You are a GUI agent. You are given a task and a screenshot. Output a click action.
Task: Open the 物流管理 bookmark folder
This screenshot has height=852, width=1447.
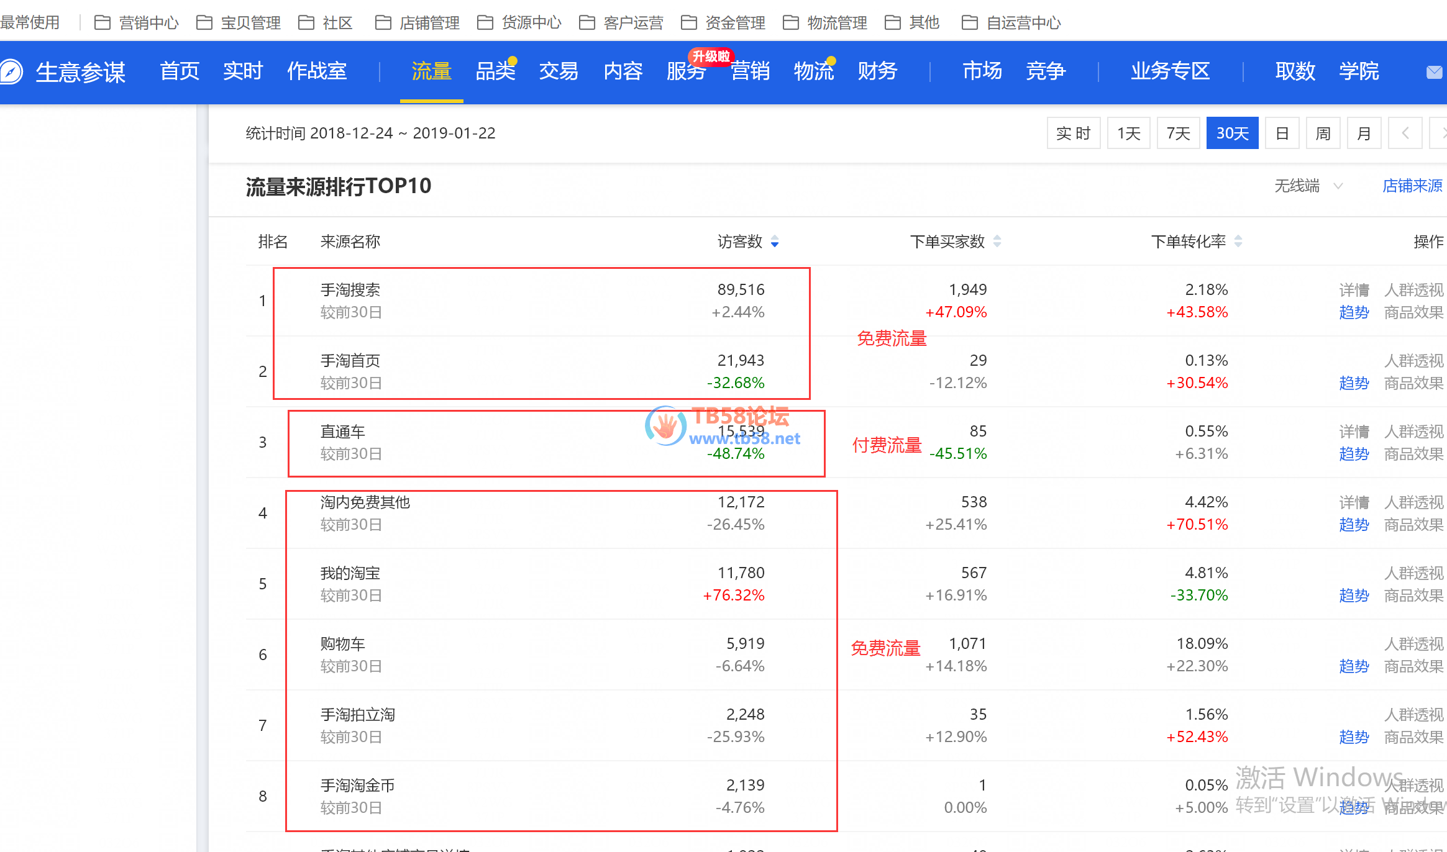point(826,23)
